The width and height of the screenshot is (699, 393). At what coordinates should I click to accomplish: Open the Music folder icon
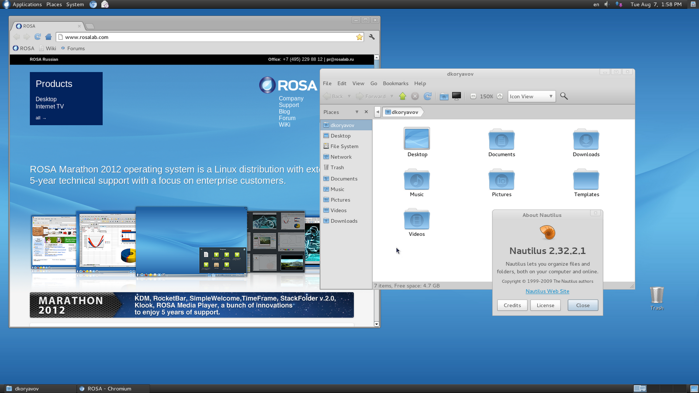(417, 180)
